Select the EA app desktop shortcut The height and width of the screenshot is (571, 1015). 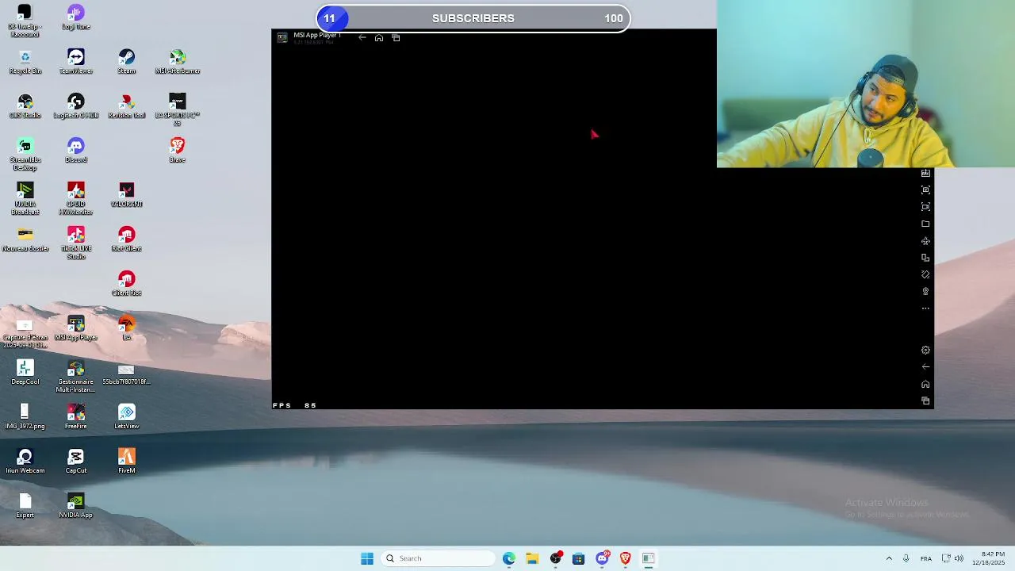[127, 328]
